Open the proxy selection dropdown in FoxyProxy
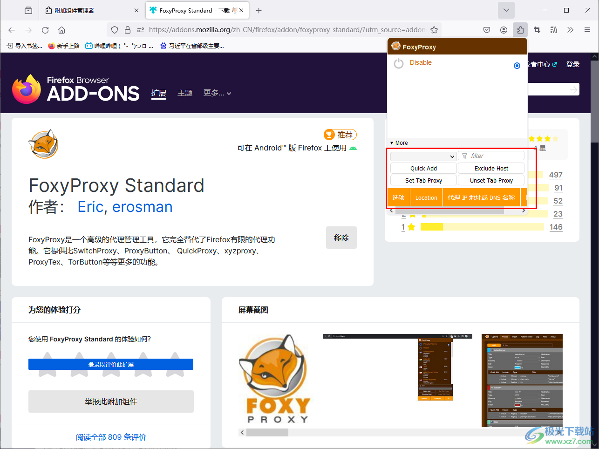The image size is (599, 449). pos(423,156)
